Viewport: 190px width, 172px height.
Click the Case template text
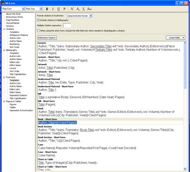pyautogui.click(x=87, y=148)
